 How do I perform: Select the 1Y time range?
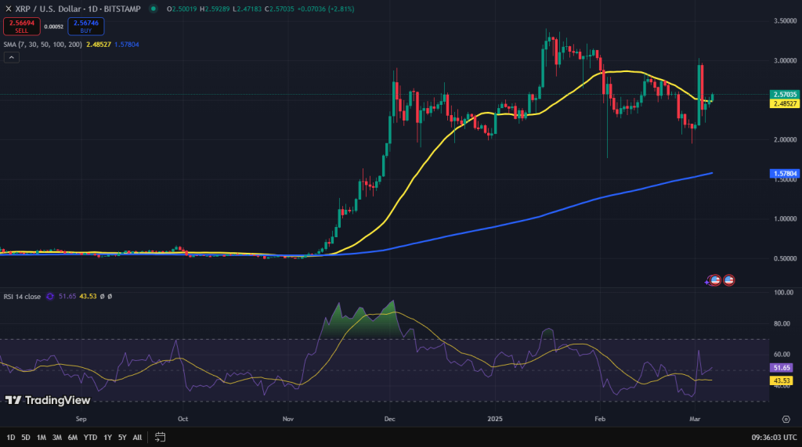[107, 438]
